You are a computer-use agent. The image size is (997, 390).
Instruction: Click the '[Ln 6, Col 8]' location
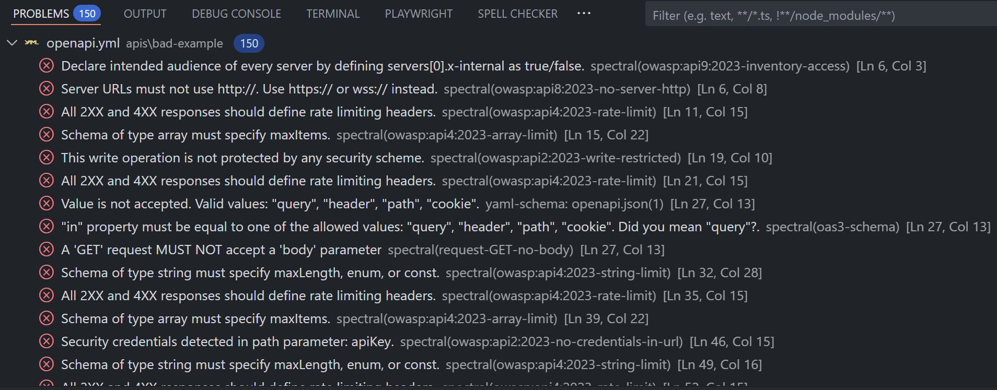732,89
